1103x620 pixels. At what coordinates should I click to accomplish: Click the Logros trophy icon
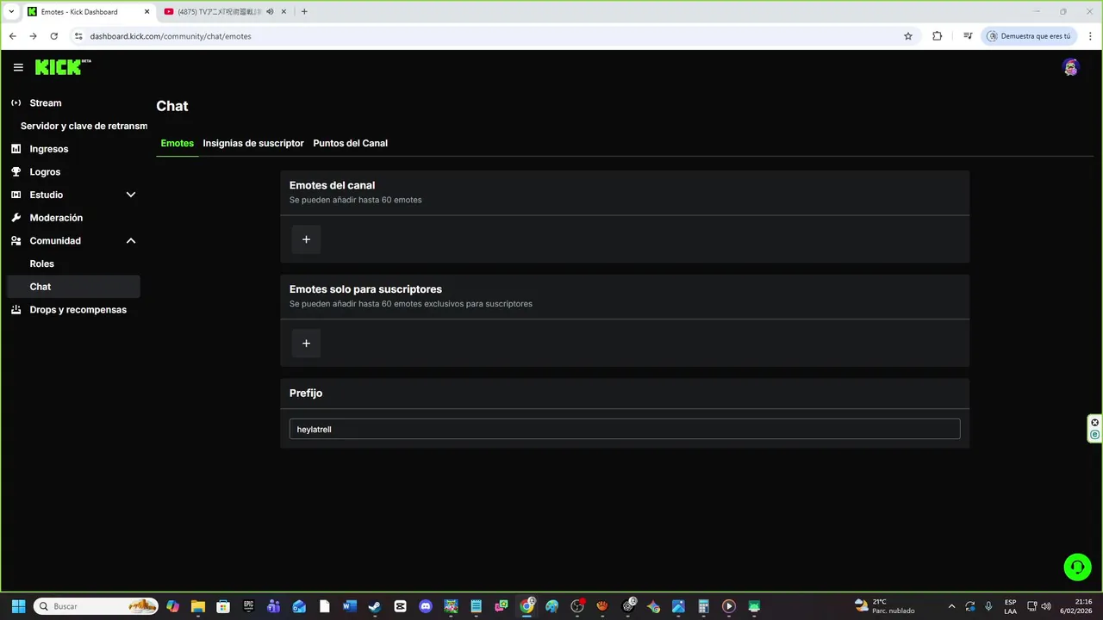coord(16,172)
